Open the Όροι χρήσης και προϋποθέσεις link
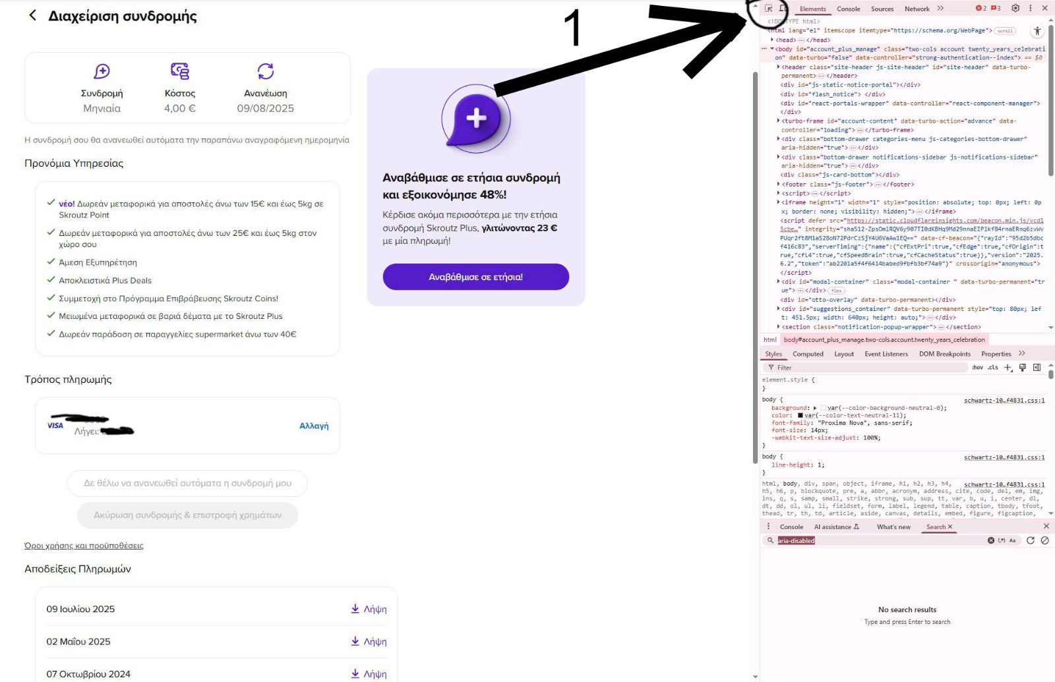 [84, 546]
